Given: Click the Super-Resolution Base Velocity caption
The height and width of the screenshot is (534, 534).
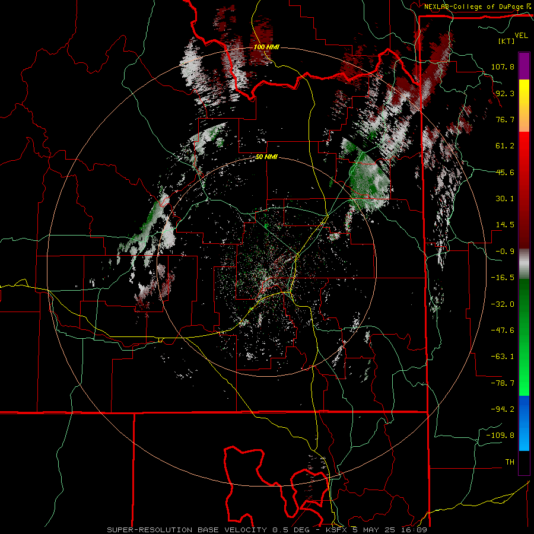Looking at the screenshot, I should click(267, 530).
